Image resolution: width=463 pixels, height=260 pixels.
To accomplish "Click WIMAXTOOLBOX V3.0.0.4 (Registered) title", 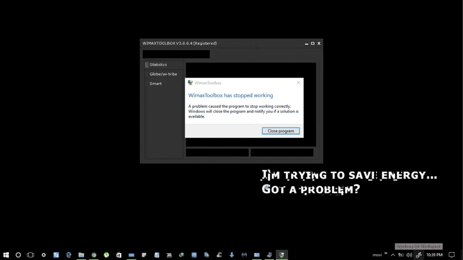I will coord(180,43).
